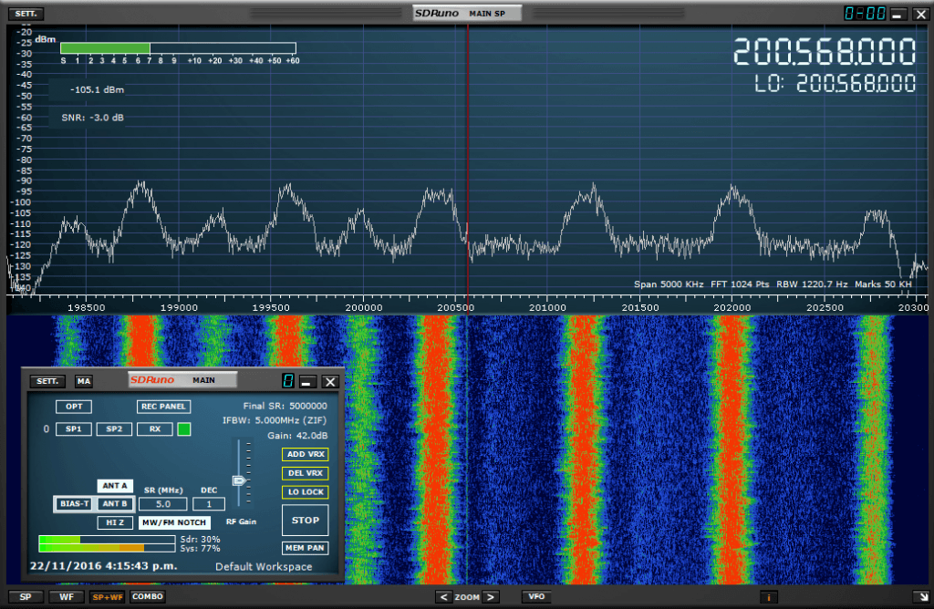The height and width of the screenshot is (609, 934).
Task: Click the green RX status indicator square
Action: [183, 428]
